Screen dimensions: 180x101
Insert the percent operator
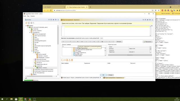pyautogui.click(x=78, y=42)
